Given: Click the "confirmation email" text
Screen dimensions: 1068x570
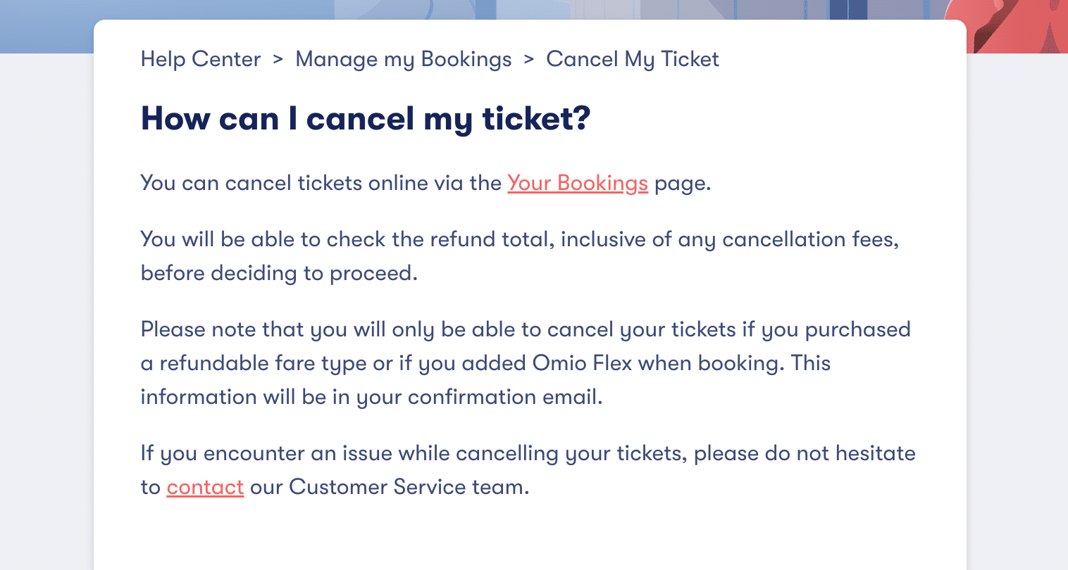Looking at the screenshot, I should pos(504,397).
